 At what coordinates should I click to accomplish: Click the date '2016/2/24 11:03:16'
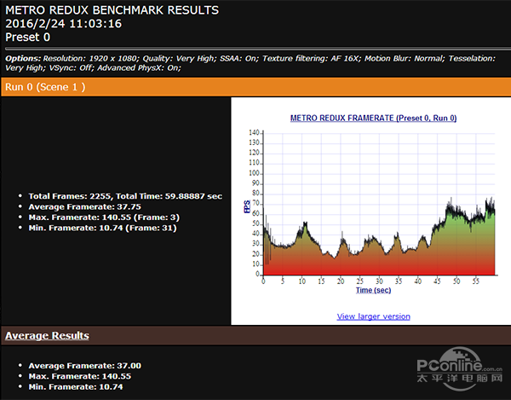coord(64,24)
